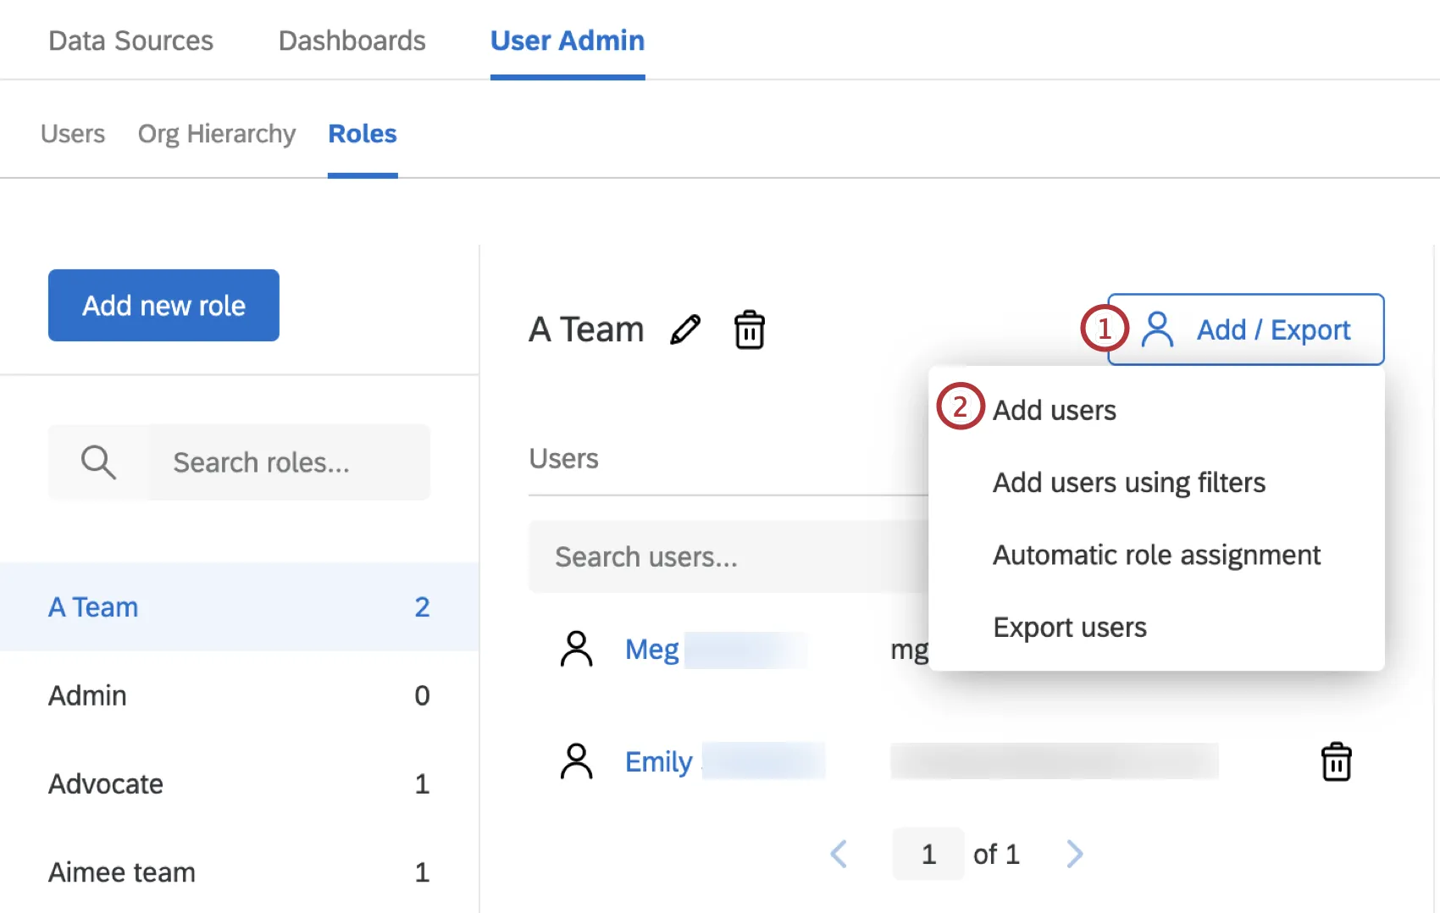Delete the A Team role using trash icon
1440x913 pixels.
click(749, 329)
